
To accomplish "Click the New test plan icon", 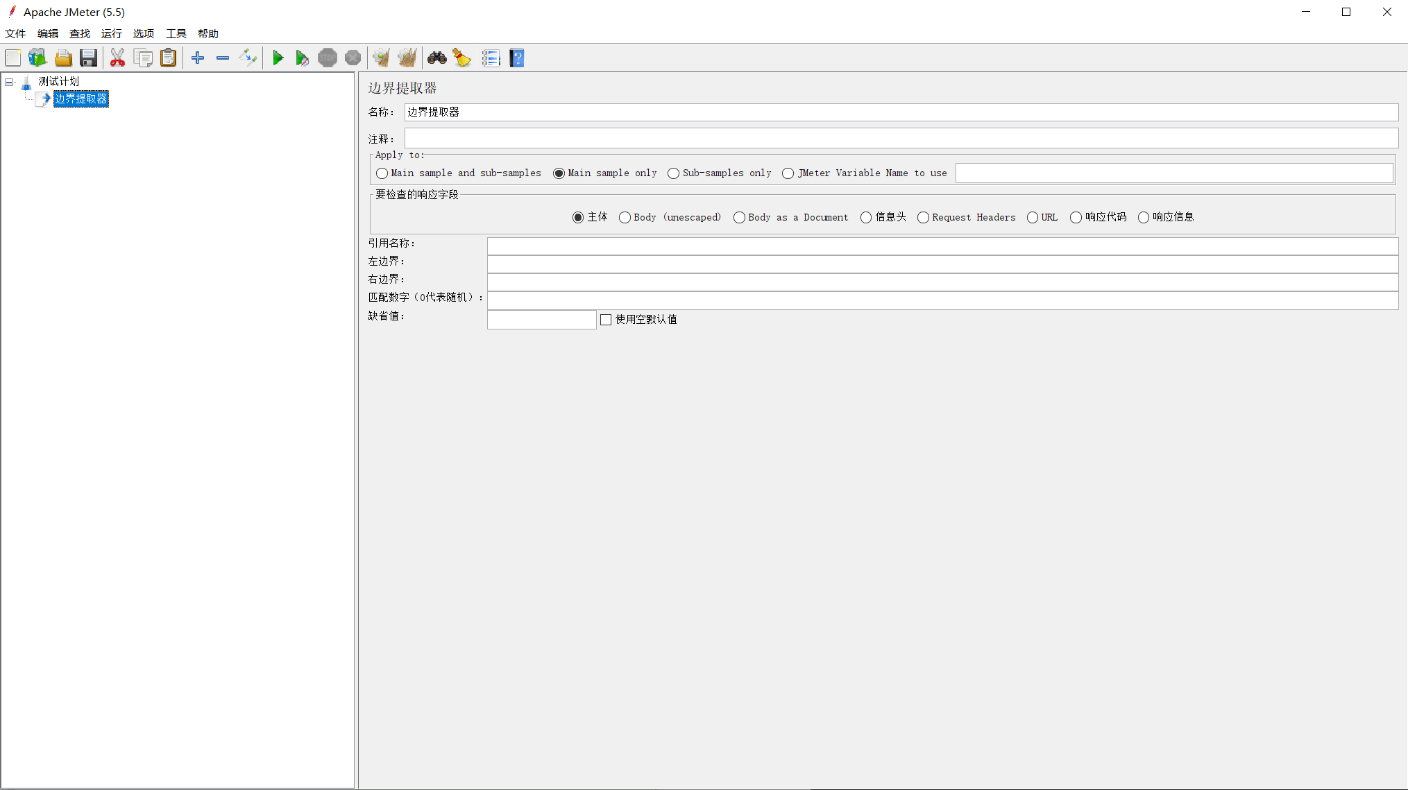I will [13, 58].
